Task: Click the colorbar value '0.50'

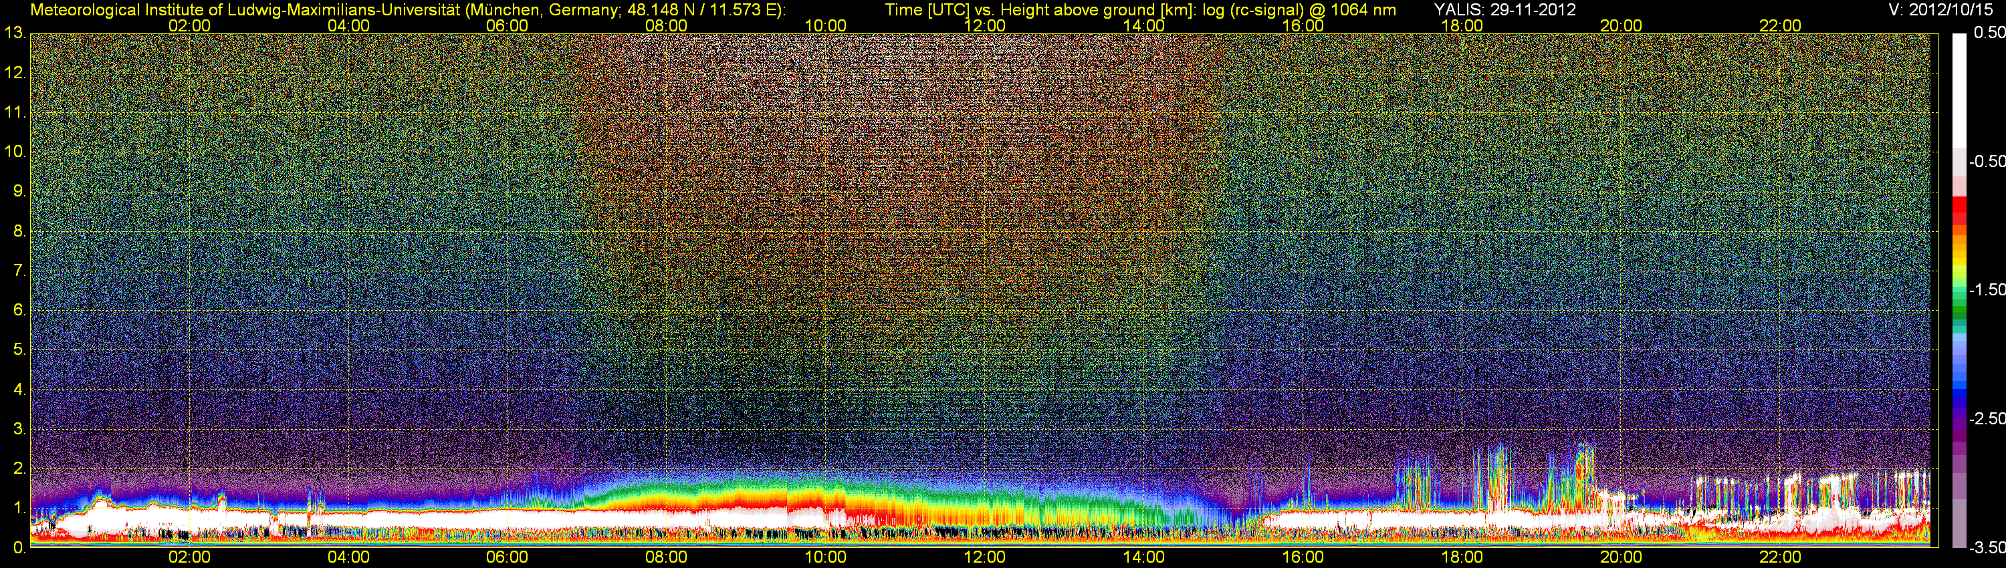Action: [x=1990, y=33]
